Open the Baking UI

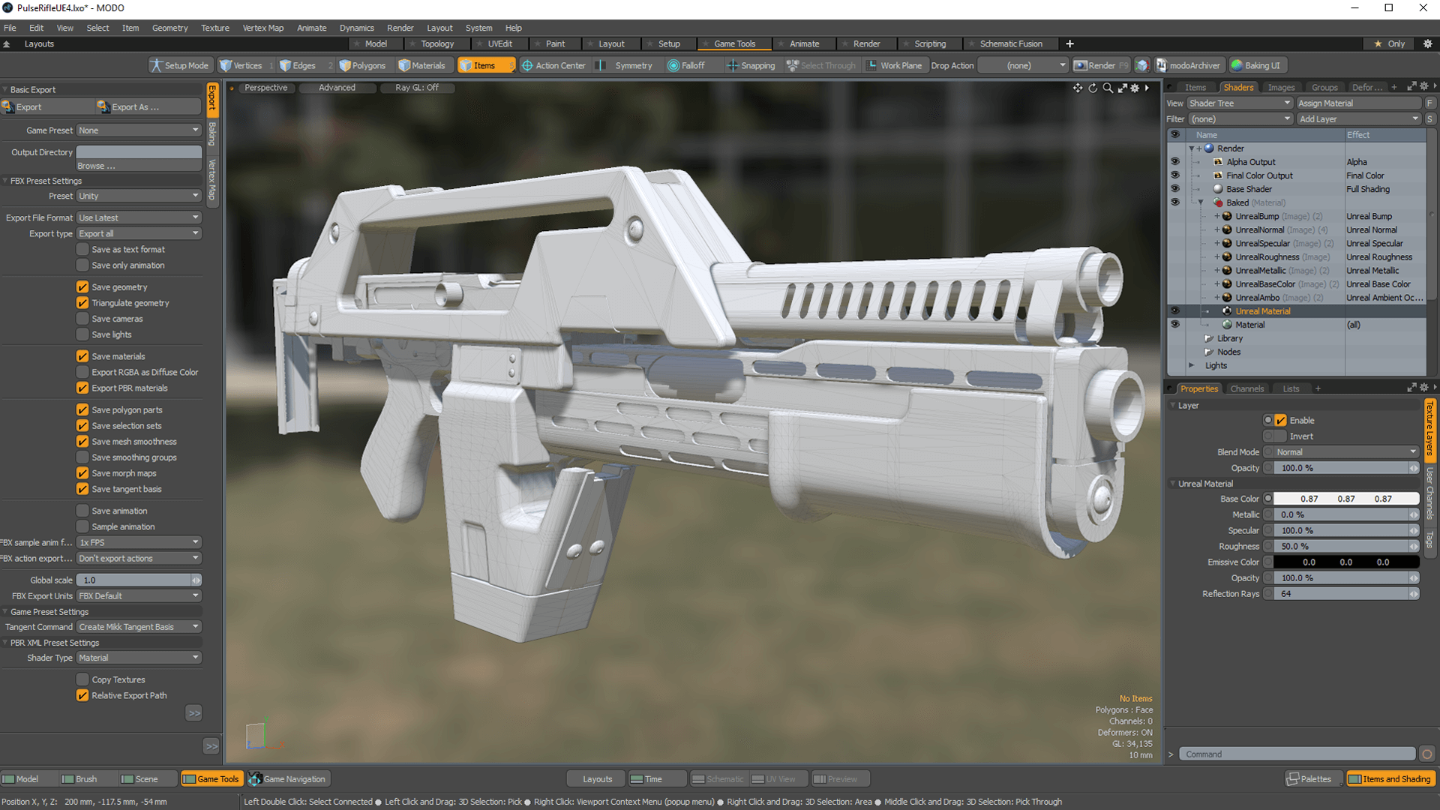coord(1255,65)
